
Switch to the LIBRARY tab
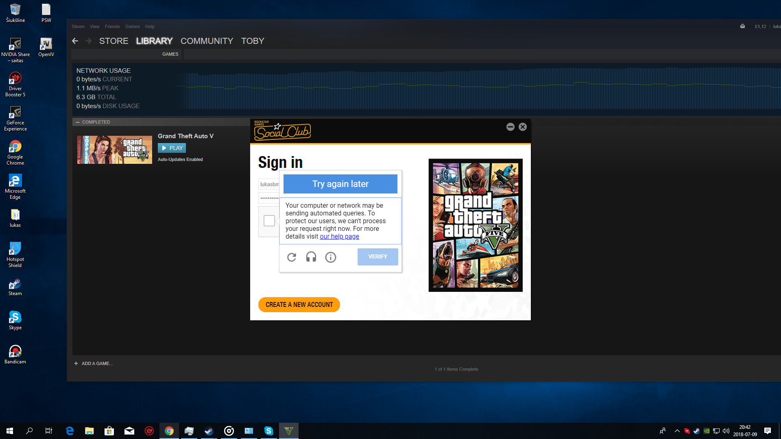click(x=154, y=41)
